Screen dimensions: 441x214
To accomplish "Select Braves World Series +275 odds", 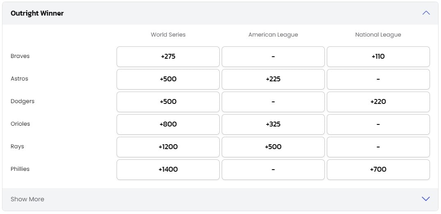I will [x=168, y=57].
